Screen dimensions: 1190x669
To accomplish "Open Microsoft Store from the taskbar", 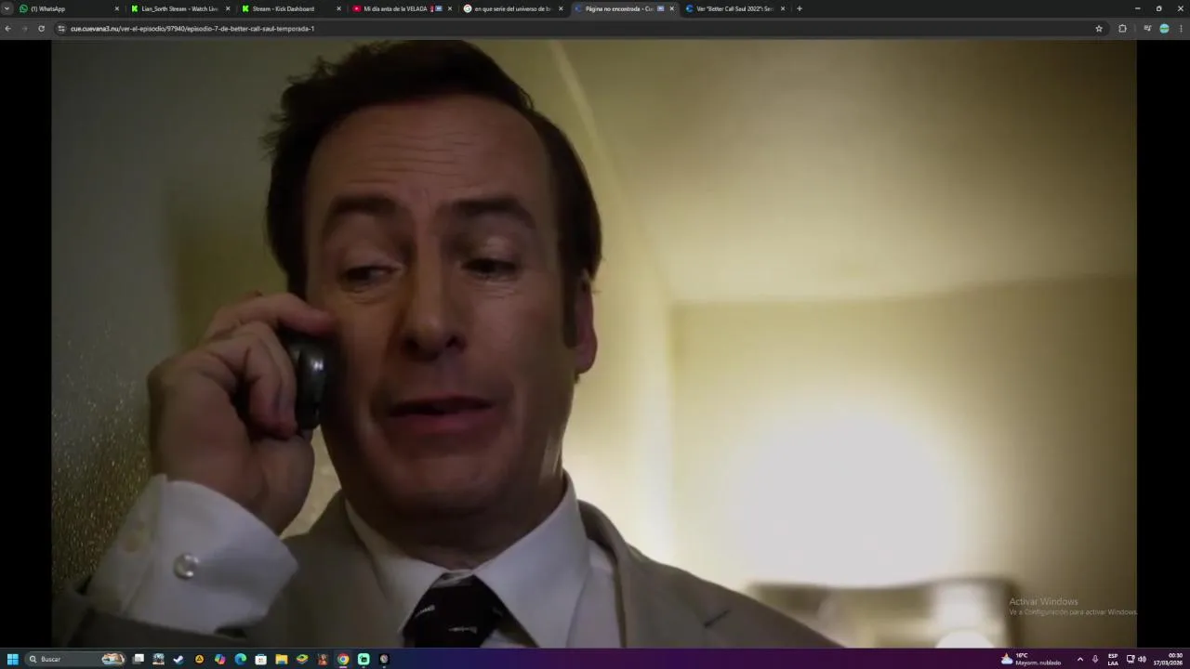I will pyautogui.click(x=260, y=659).
